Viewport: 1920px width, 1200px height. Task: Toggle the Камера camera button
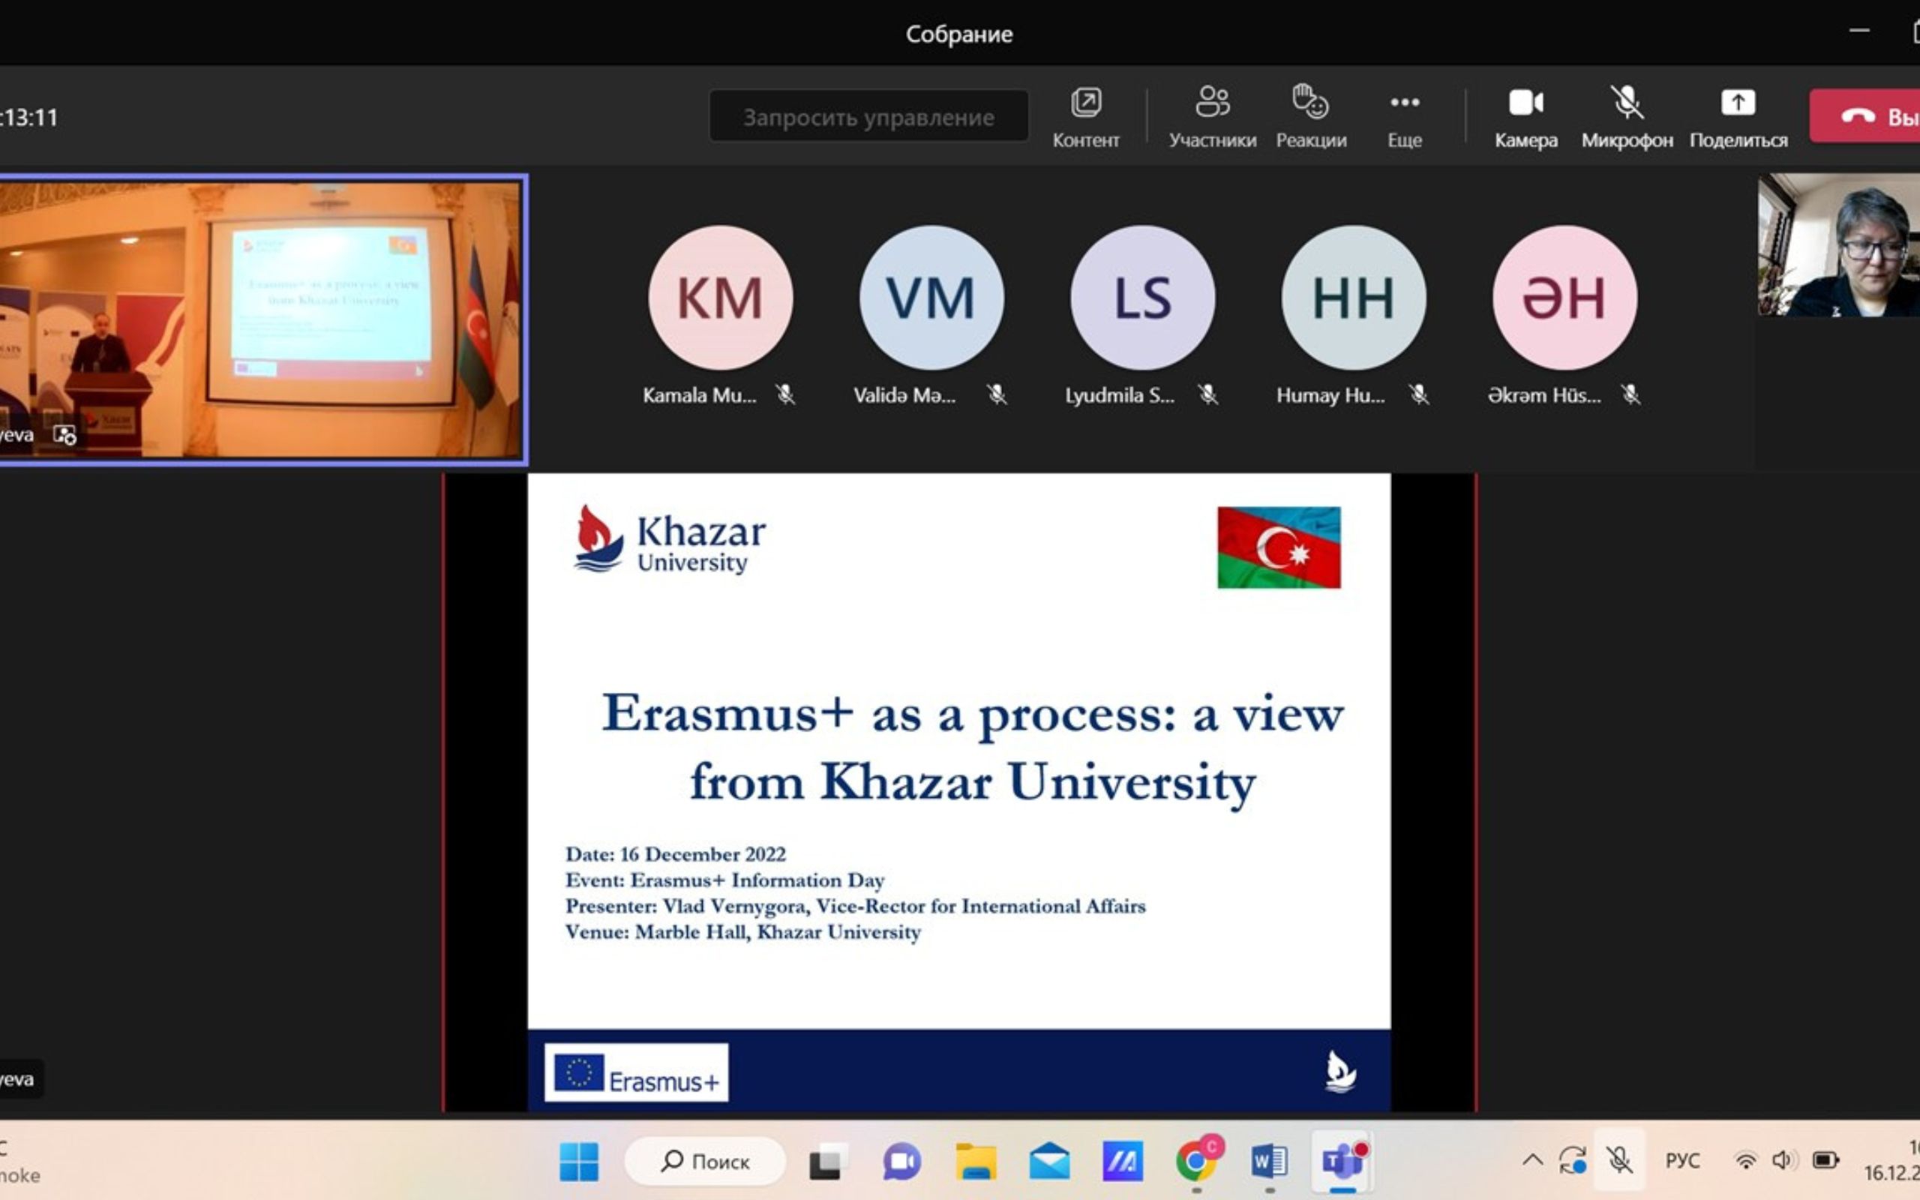[1525, 115]
